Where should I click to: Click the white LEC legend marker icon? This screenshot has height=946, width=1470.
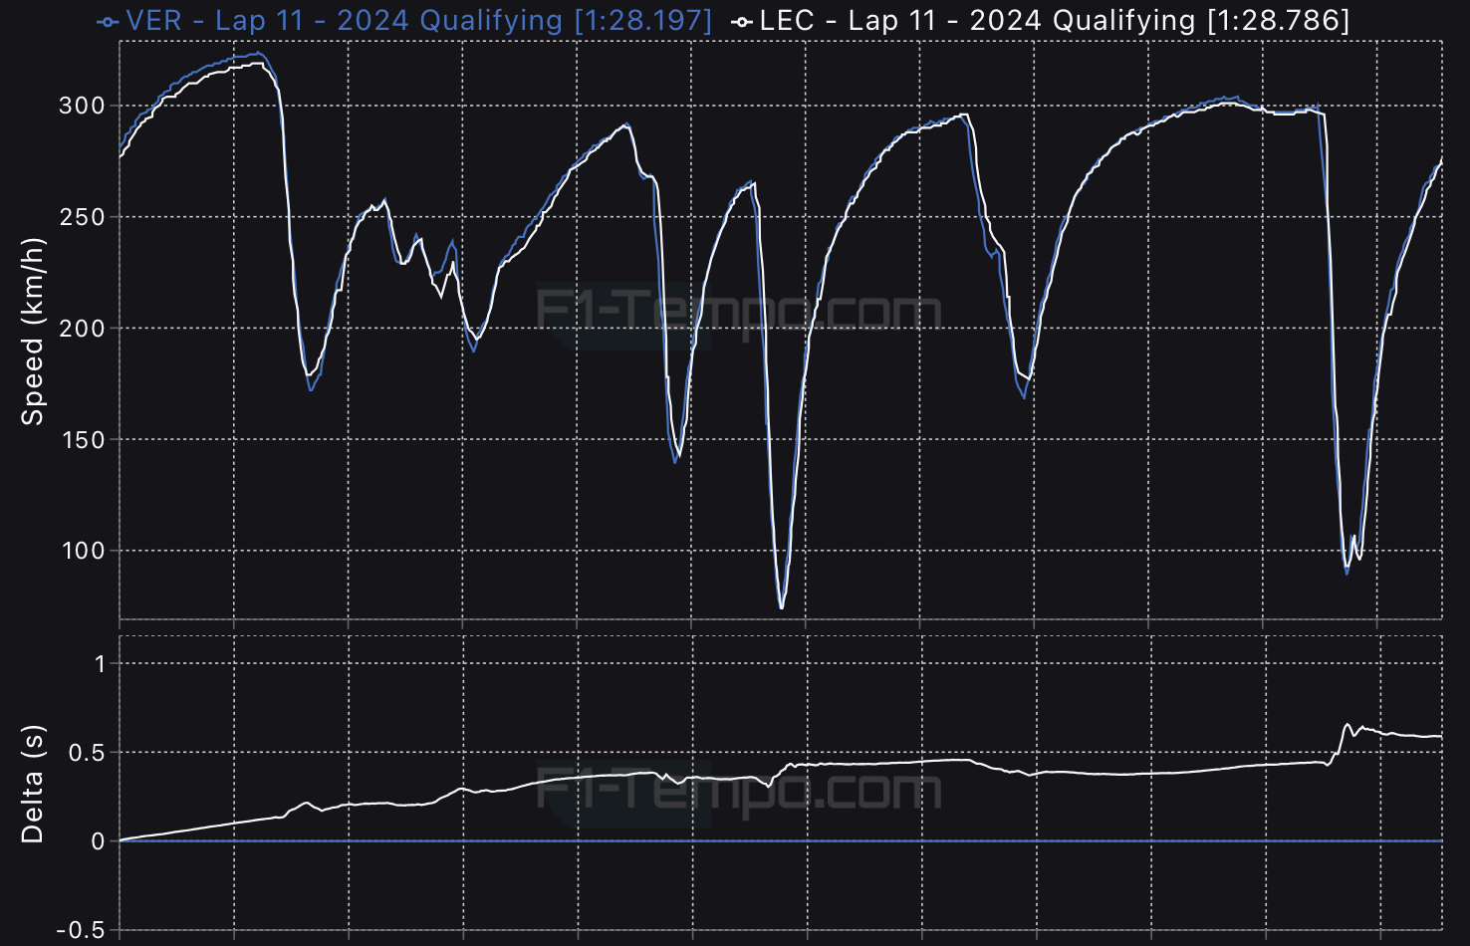(741, 21)
